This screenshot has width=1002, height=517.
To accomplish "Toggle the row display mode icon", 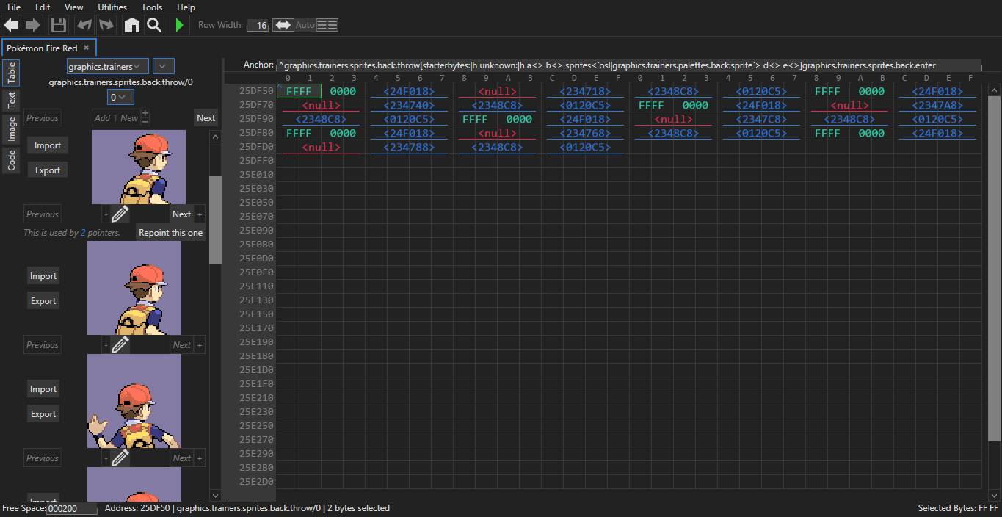I will [327, 24].
